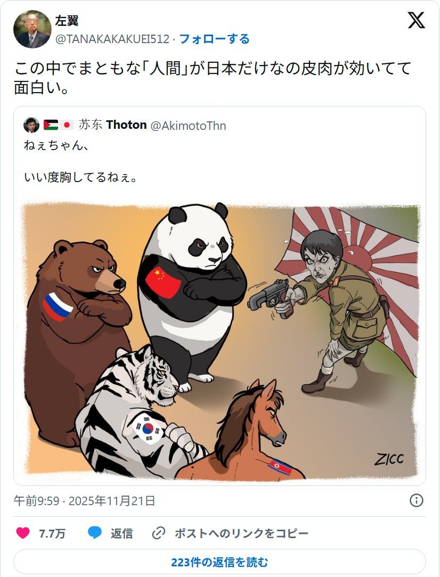The width and height of the screenshot is (440, 577).
Task: Click the heart like icon
Action: 23,533
